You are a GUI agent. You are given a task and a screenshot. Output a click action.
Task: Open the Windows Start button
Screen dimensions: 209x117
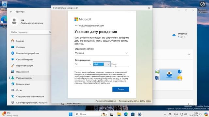[71, 114]
